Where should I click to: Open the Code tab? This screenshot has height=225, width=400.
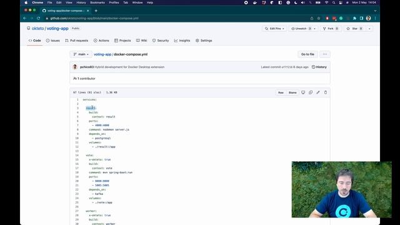tap(35, 41)
